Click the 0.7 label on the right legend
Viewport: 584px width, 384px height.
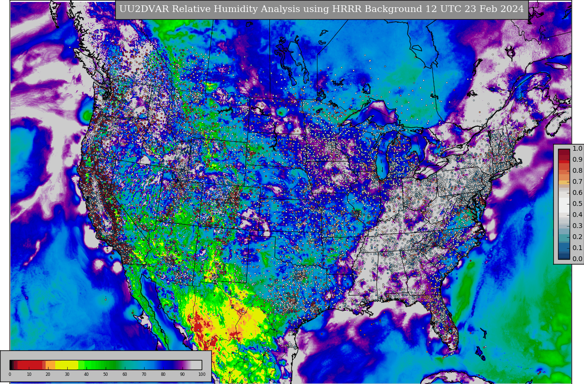coord(577,182)
